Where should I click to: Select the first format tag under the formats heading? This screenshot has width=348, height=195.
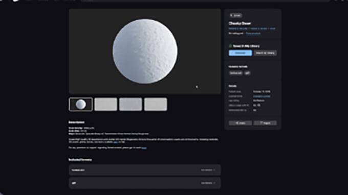pos(236,73)
